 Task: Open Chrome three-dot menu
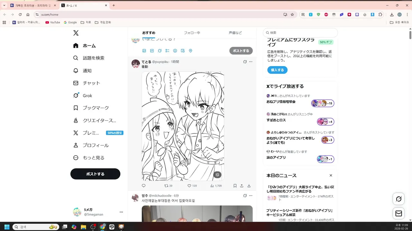tap(407, 14)
